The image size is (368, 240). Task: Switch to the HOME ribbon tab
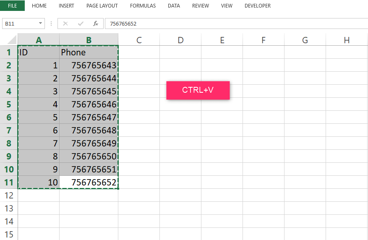coord(39,6)
